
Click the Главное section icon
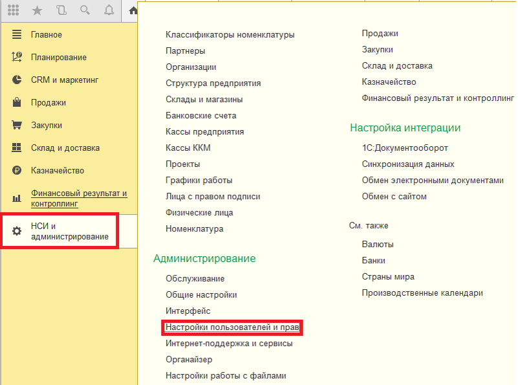coord(17,34)
